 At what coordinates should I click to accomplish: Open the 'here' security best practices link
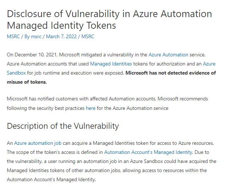pyautogui.click(x=91, y=108)
